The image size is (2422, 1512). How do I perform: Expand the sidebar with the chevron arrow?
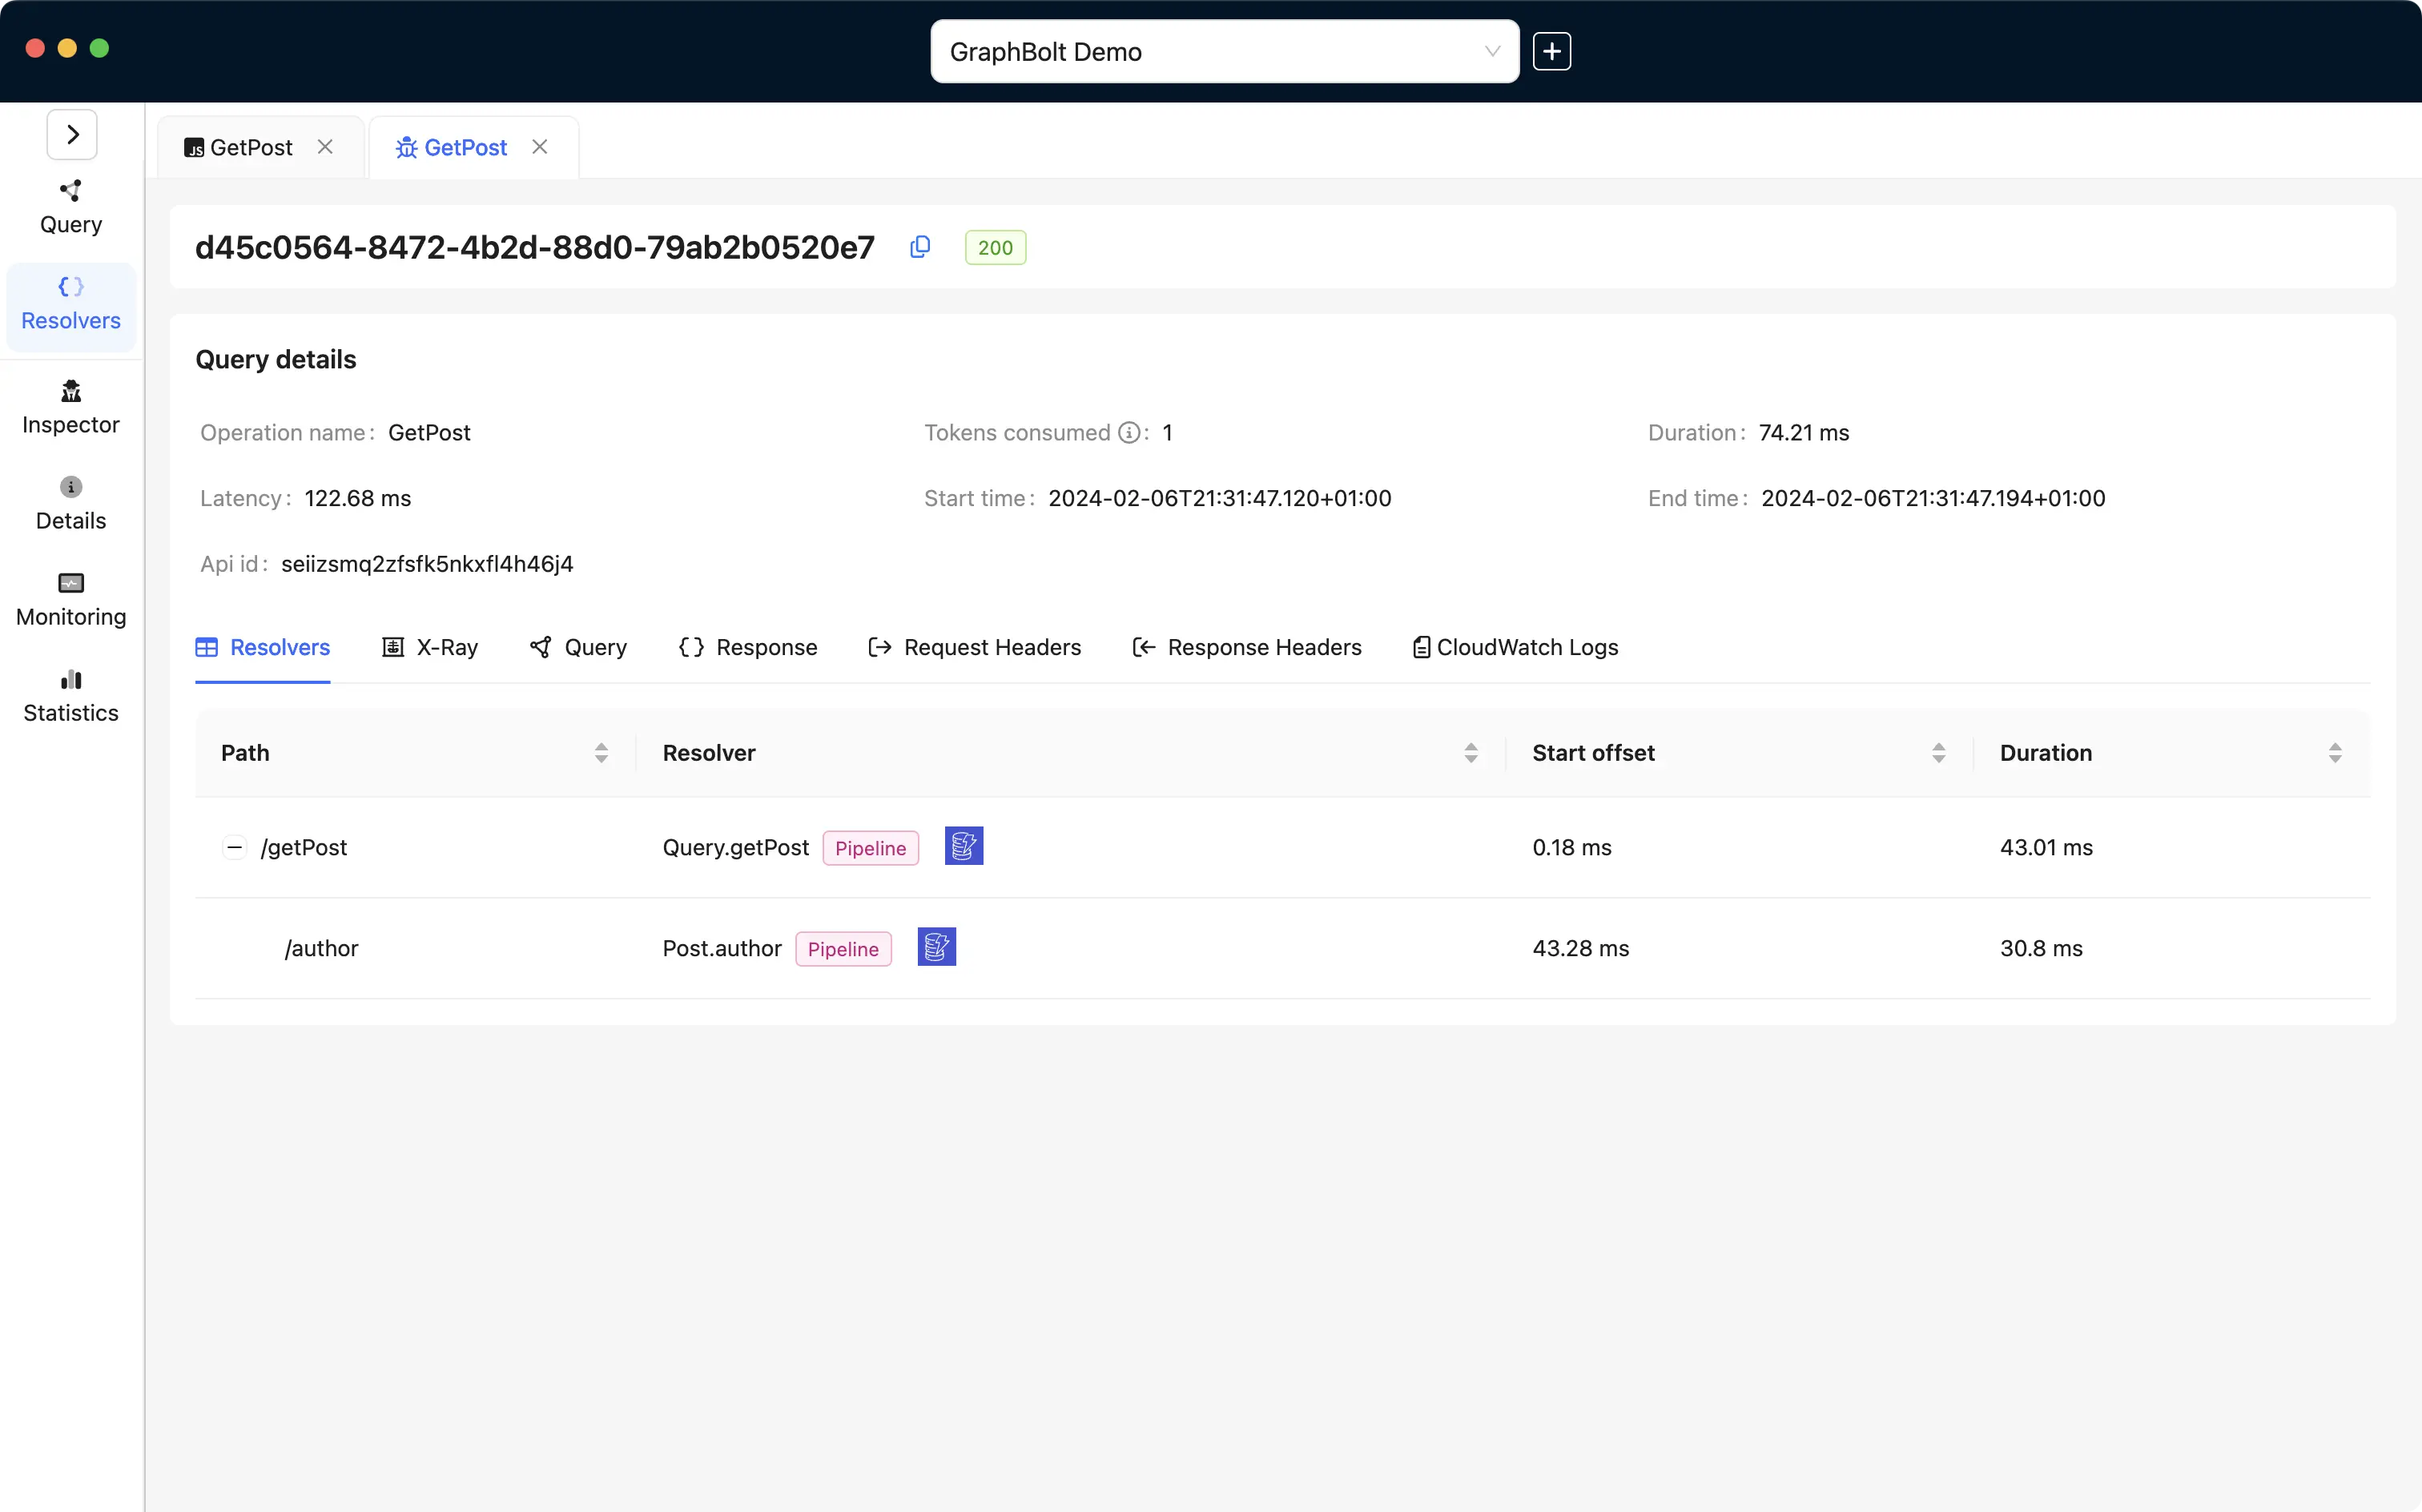coord(71,133)
